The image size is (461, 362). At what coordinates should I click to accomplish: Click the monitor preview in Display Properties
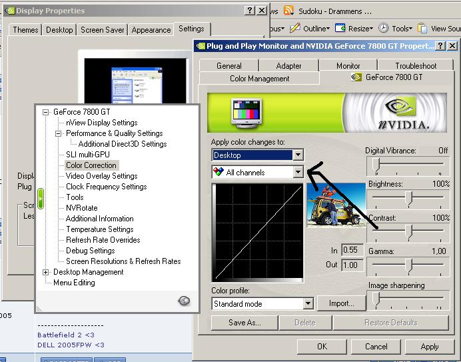(x=135, y=81)
